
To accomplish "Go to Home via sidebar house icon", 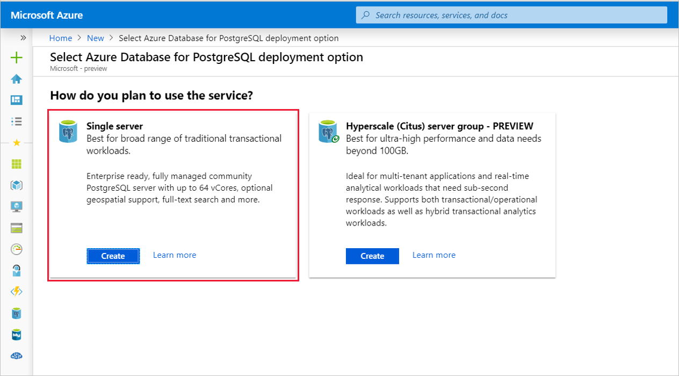I will point(17,79).
